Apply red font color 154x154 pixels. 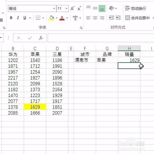(x=62, y=18)
